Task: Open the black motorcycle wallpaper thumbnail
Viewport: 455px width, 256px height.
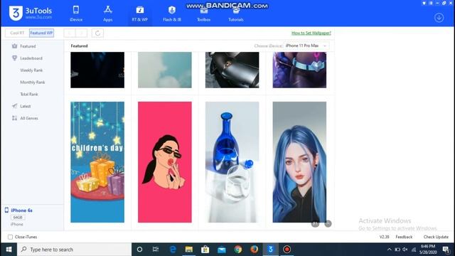Action: coord(232,70)
